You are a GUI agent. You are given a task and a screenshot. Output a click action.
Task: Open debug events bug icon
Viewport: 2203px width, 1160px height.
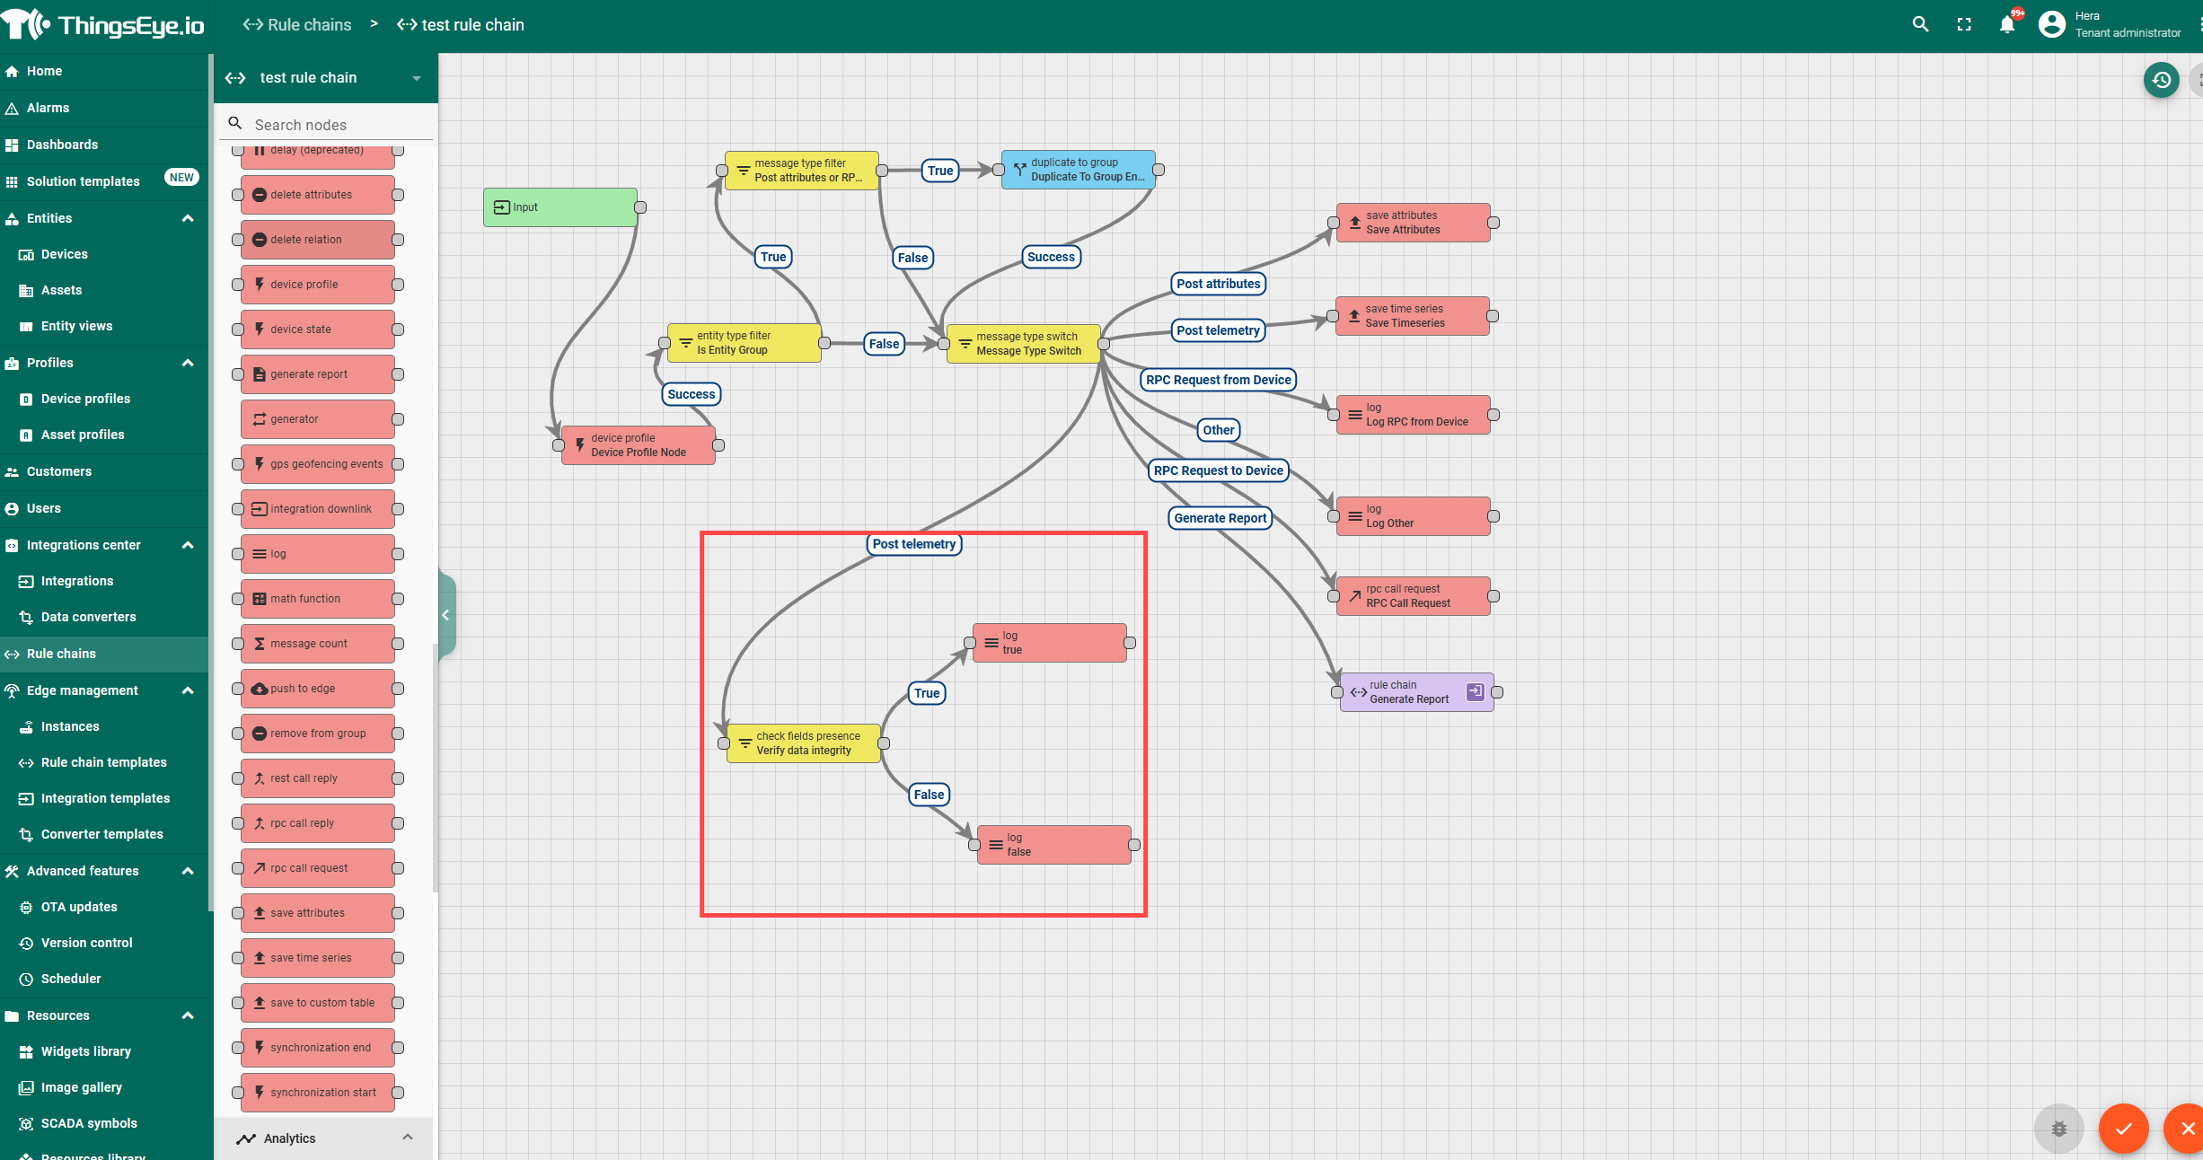point(2058,1129)
